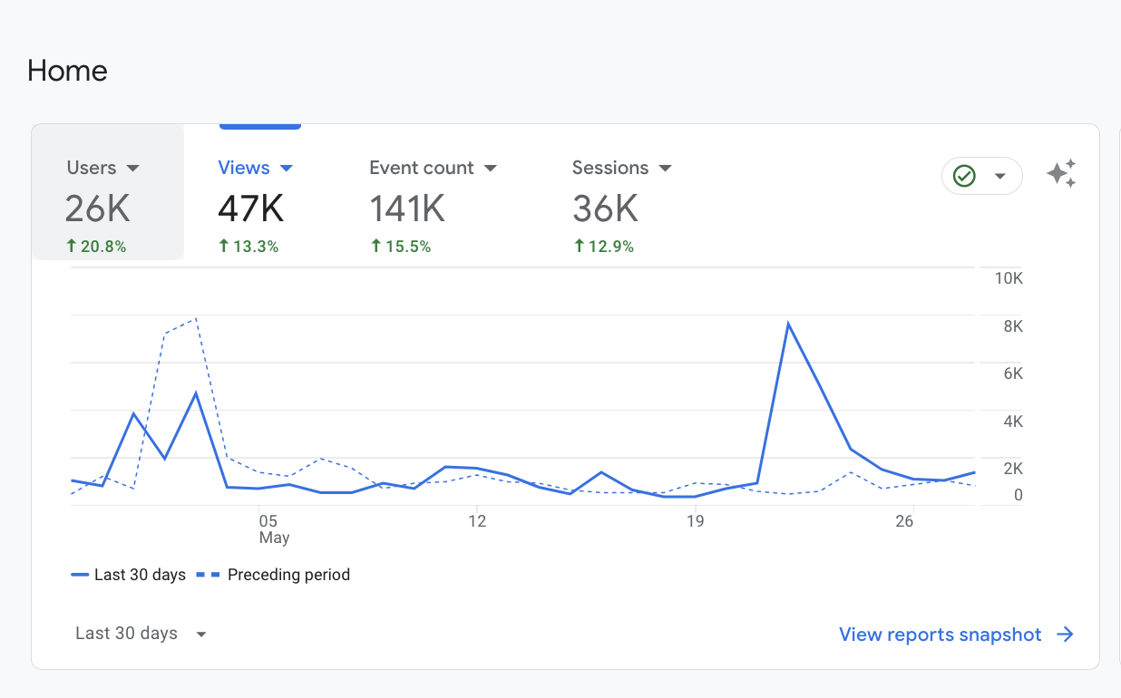Expand the dropdown arrow next to the checkmark
Screen dimensions: 1121x698
tap(1000, 176)
